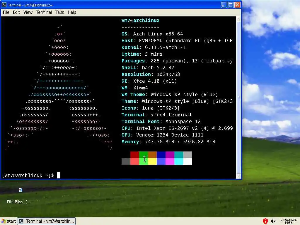Open the Tabs menu
Image resolution: width=300 pixels, height=225 pixels.
[59, 12]
